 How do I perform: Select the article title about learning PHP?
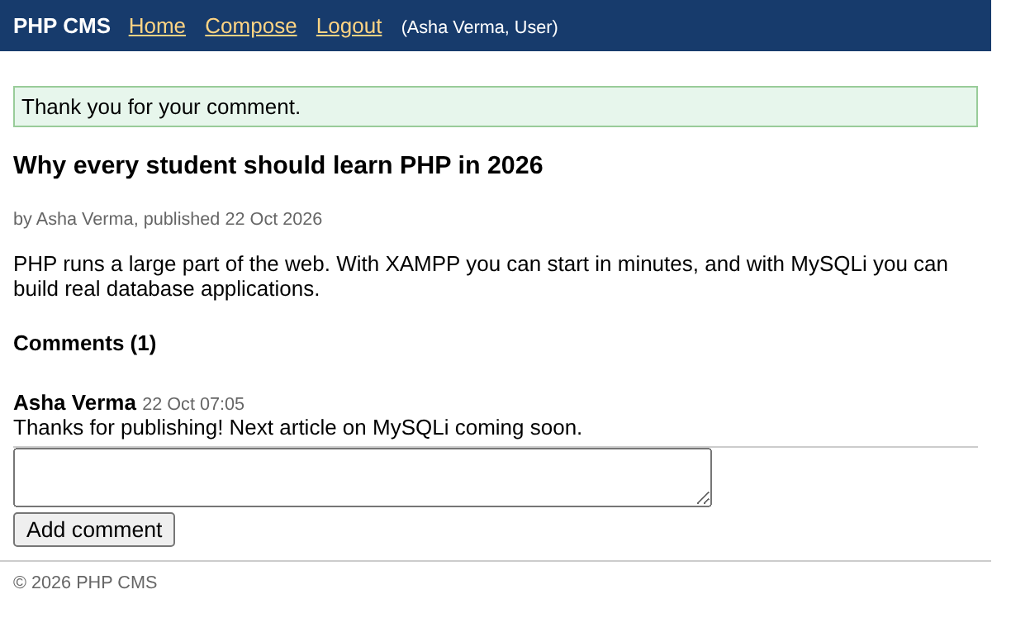pyautogui.click(x=278, y=165)
